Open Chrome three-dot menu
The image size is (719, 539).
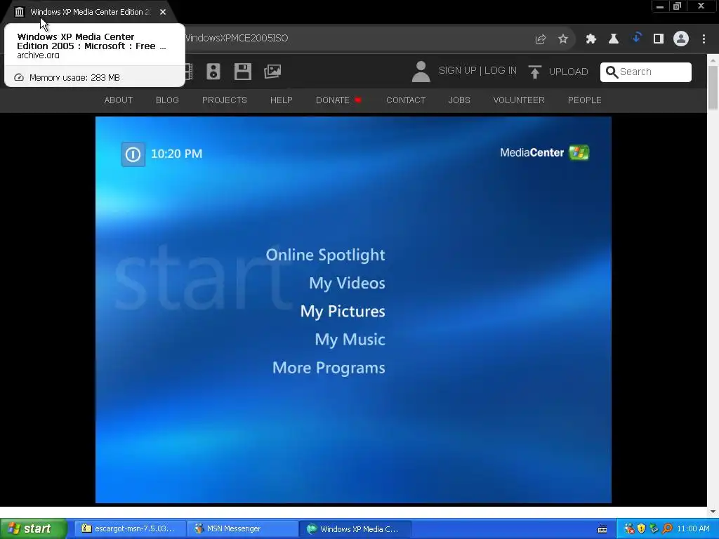pyautogui.click(x=704, y=39)
